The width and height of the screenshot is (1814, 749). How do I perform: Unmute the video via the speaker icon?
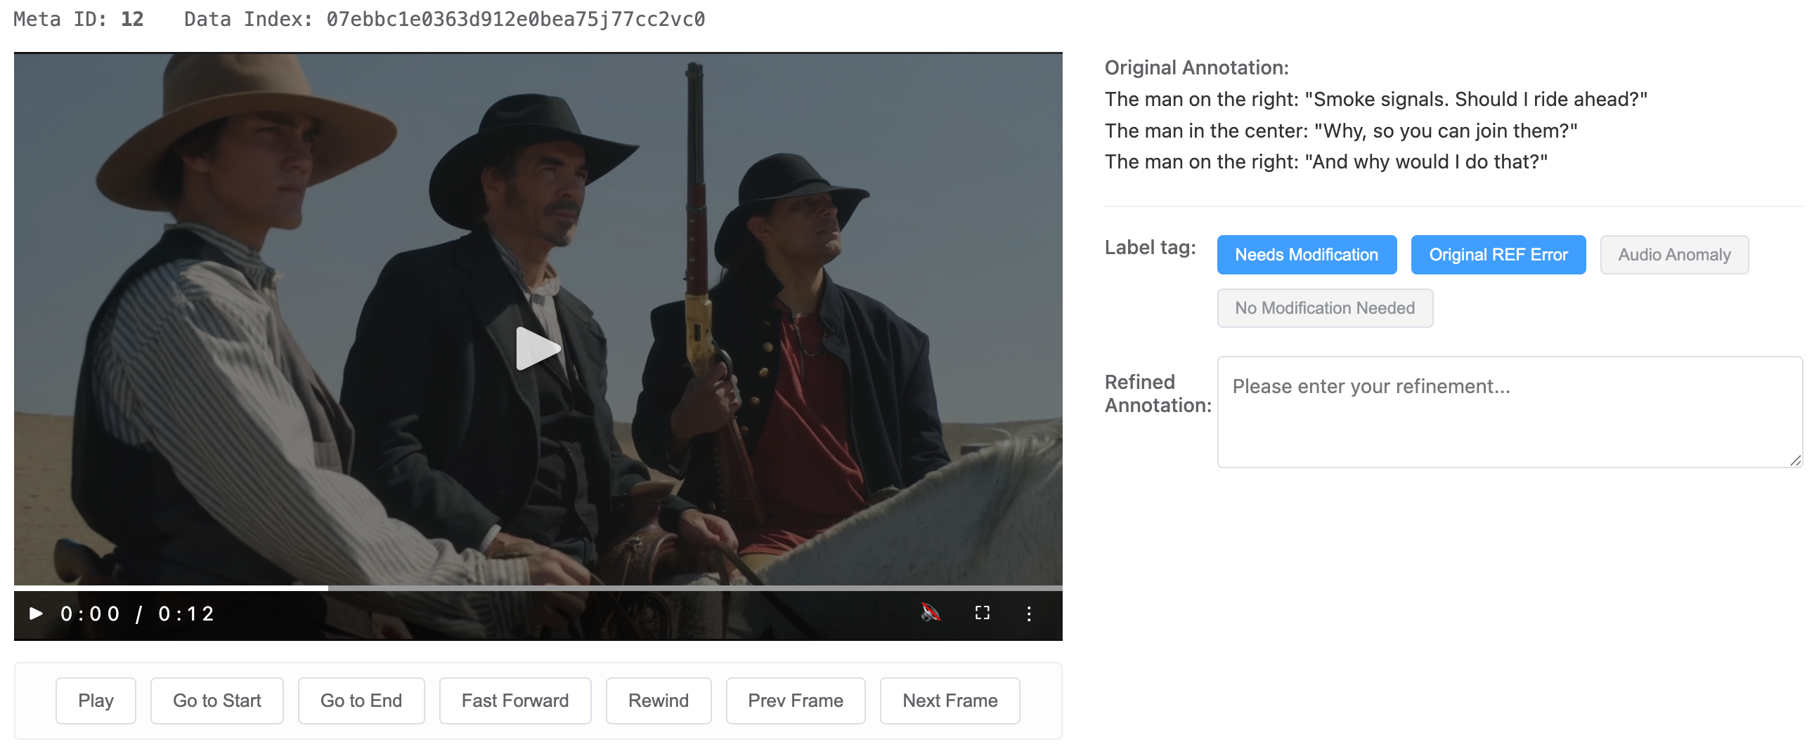click(x=930, y=613)
